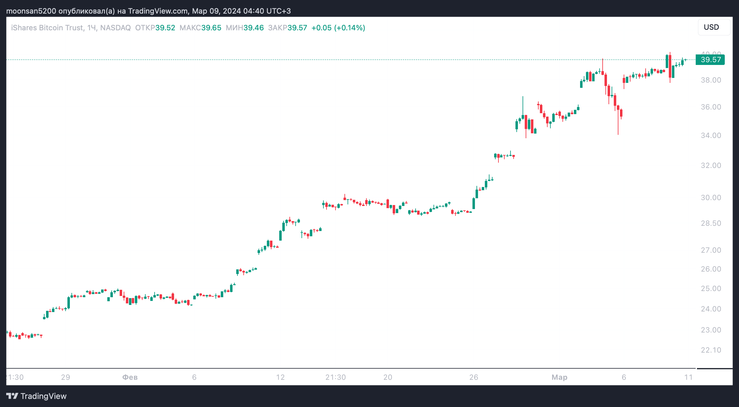The width and height of the screenshot is (739, 407).
Task: Click the low value 39.46
Action: pos(254,28)
